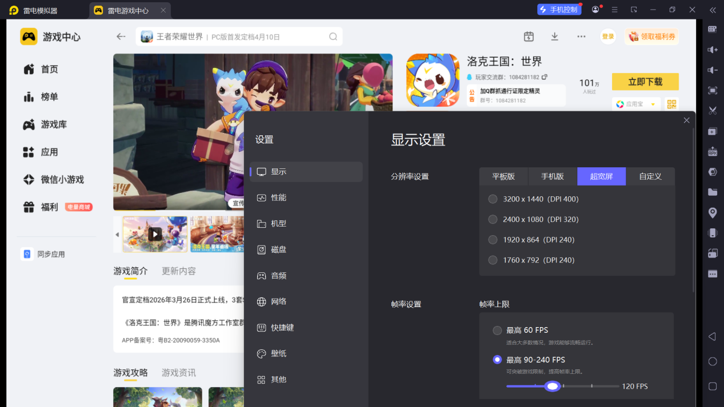Switch to the 手机版 resolution tab
The height and width of the screenshot is (407, 724).
click(x=553, y=176)
